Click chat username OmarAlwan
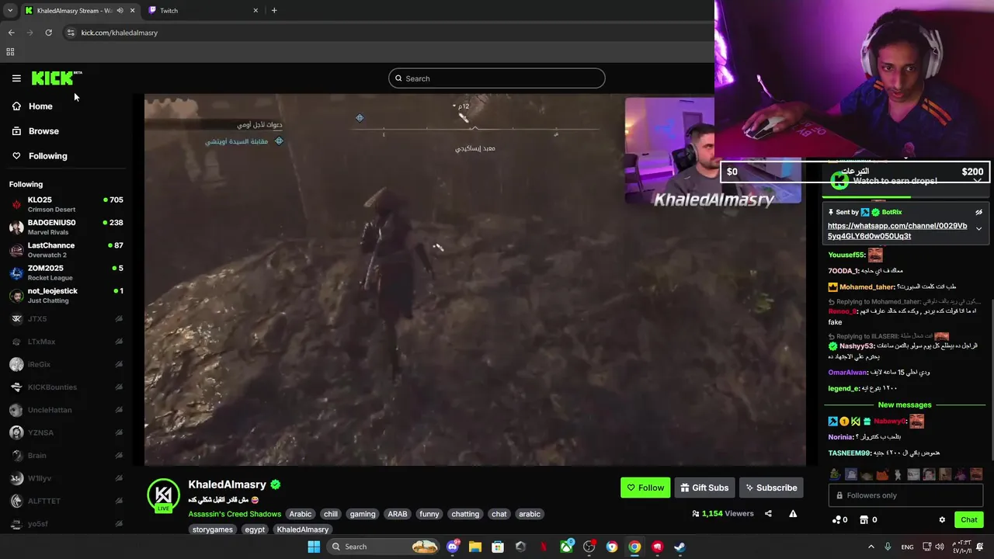The image size is (994, 559). pos(847,373)
